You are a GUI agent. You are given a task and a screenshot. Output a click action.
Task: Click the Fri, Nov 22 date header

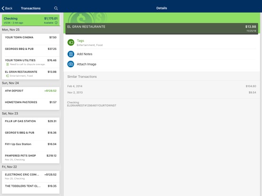9,167
